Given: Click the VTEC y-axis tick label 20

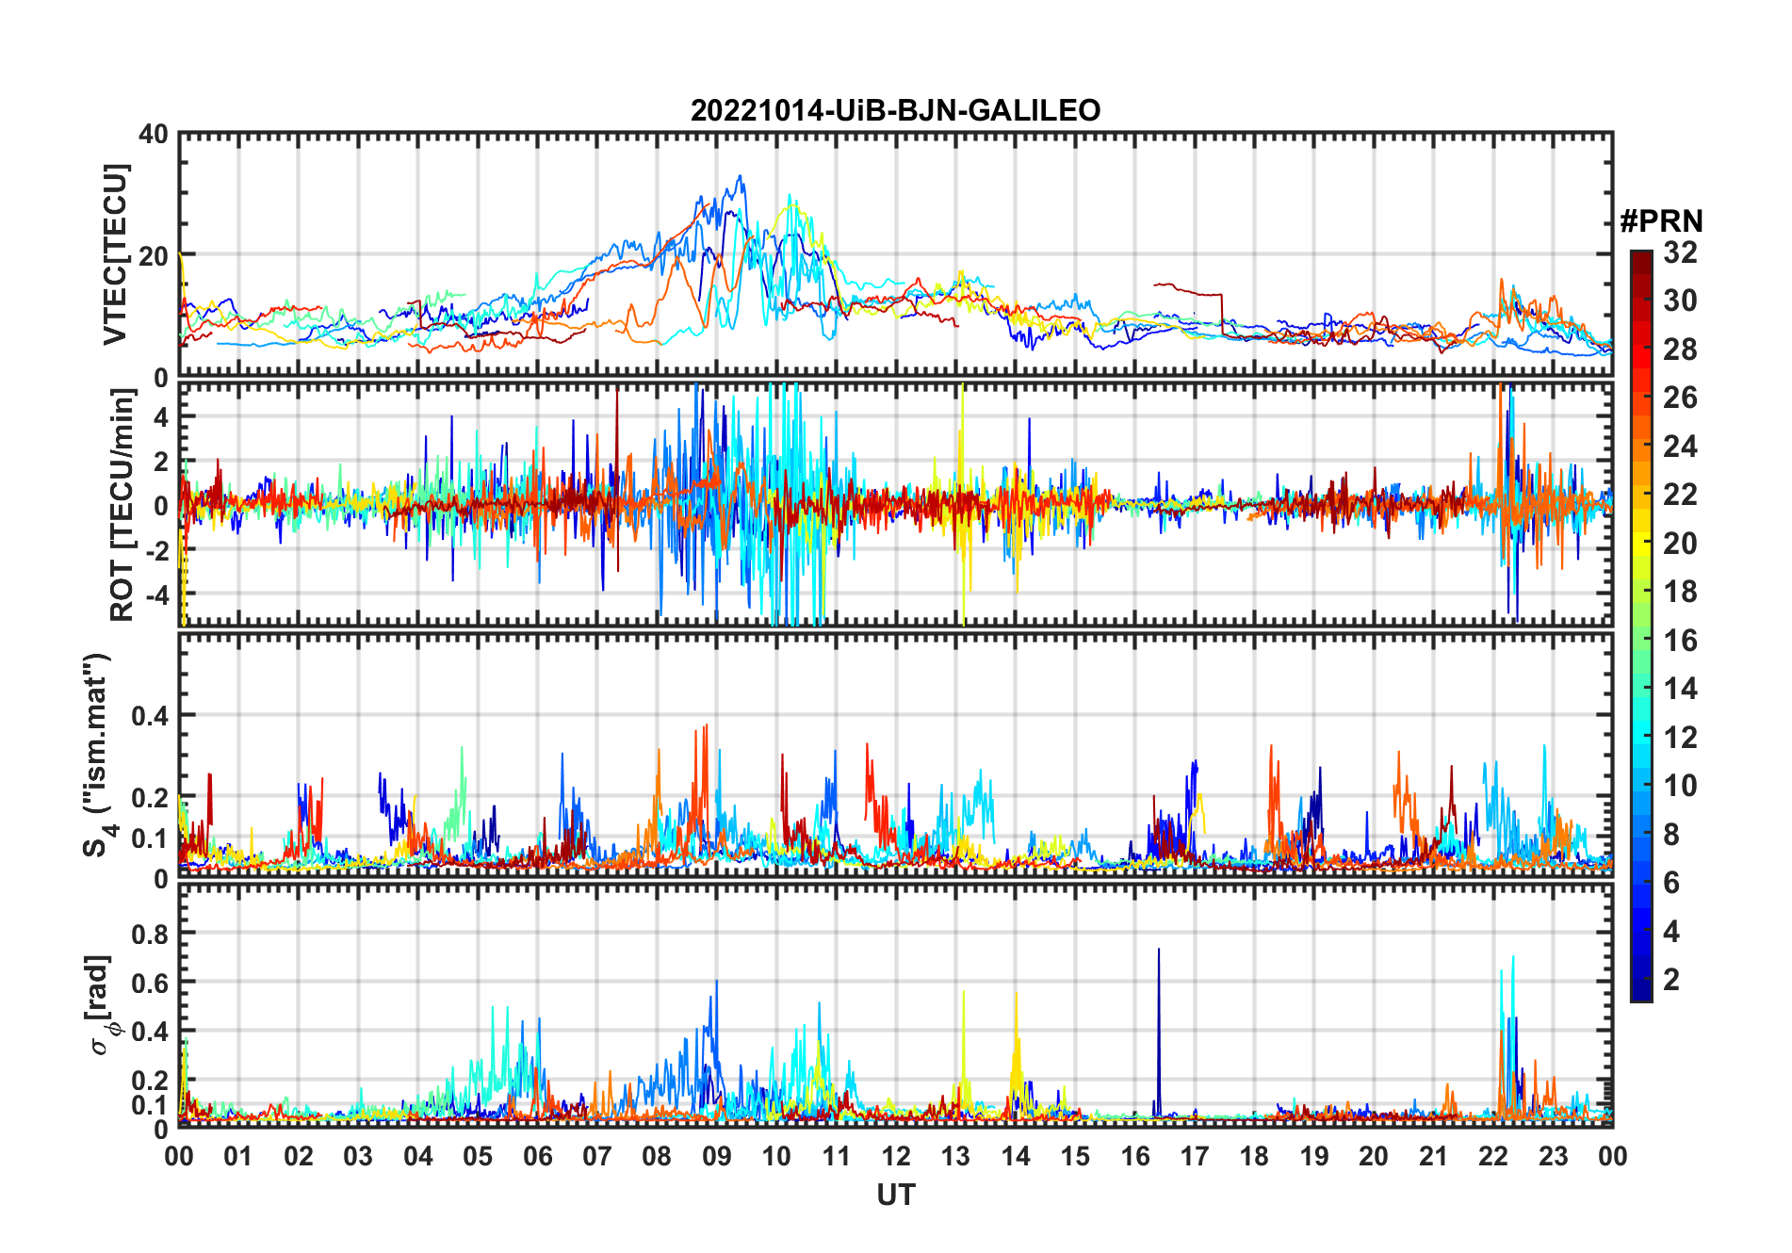Looking at the screenshot, I should coord(154,255).
